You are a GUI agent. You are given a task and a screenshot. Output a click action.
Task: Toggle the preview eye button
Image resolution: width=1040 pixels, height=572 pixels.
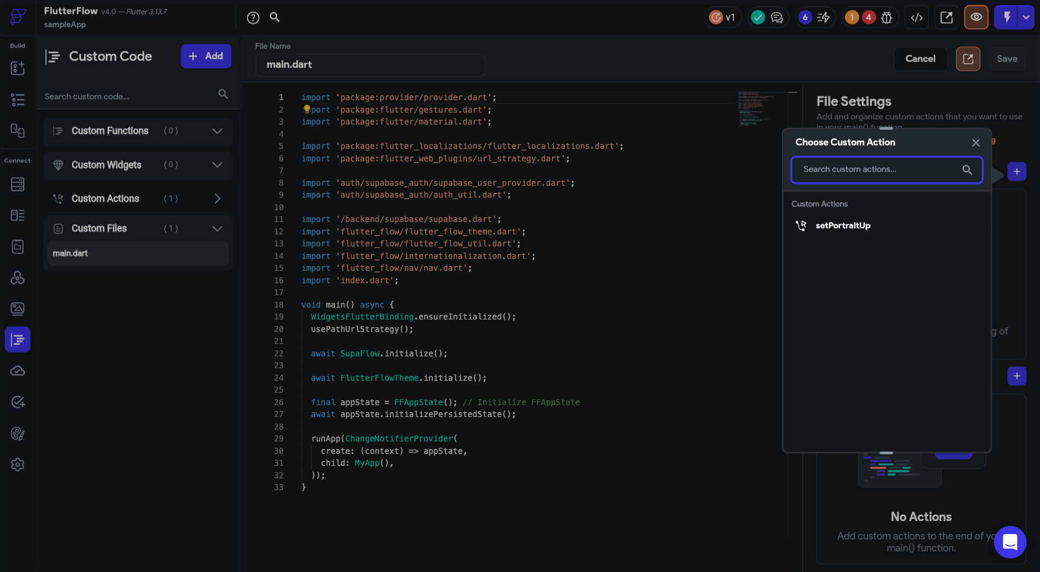click(976, 17)
